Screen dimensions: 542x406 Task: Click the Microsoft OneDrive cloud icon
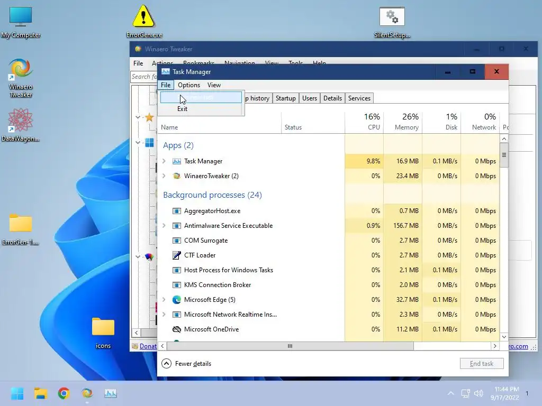(177, 329)
